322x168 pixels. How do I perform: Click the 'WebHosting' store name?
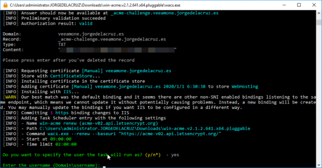[x=245, y=87]
